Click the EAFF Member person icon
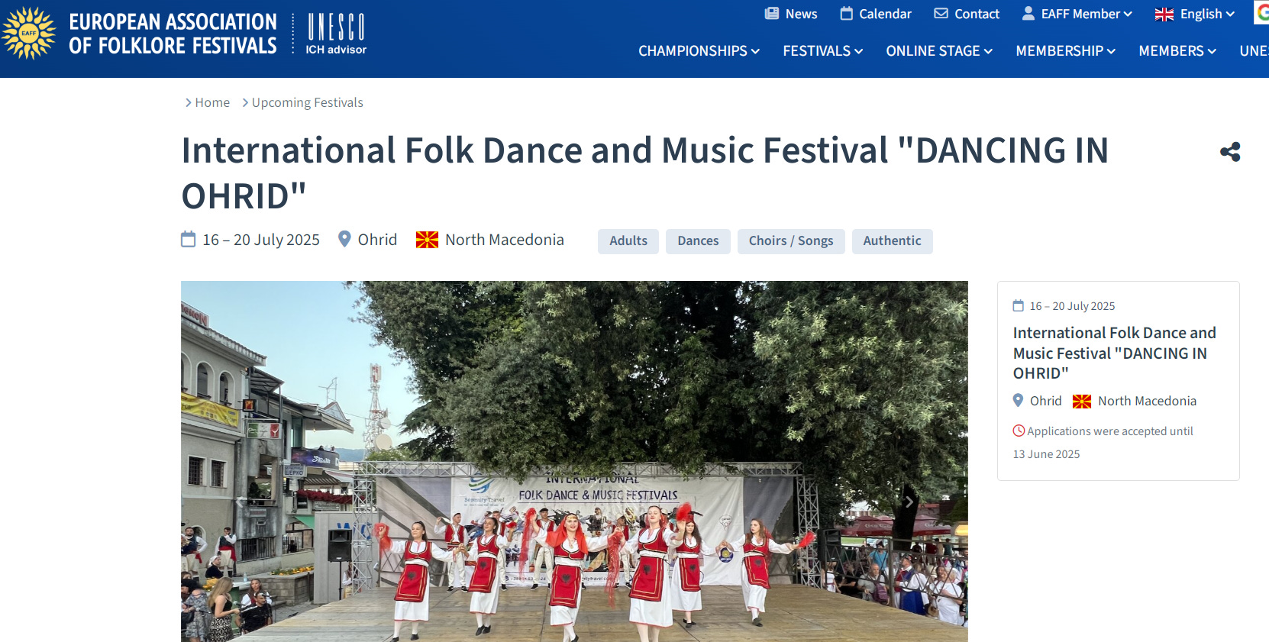Image resolution: width=1269 pixels, height=642 pixels. click(x=1028, y=14)
